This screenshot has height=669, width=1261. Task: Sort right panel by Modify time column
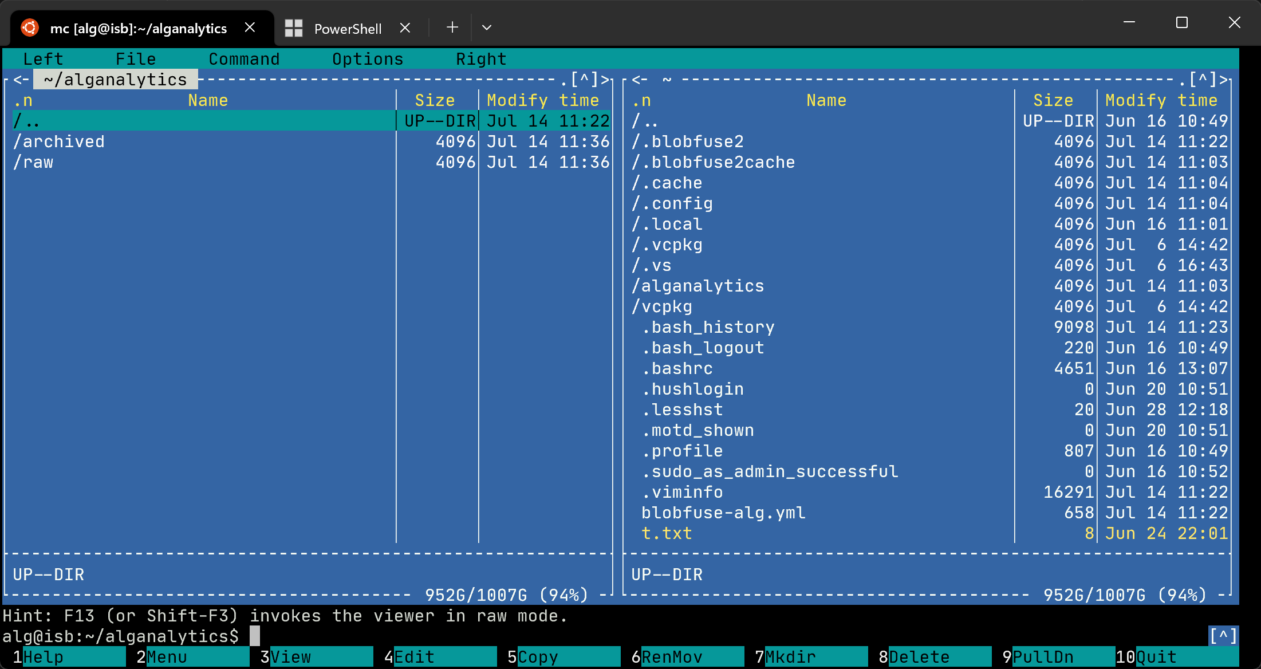point(1161,100)
